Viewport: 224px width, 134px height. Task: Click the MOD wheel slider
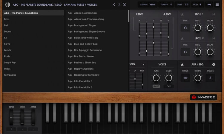22,117
